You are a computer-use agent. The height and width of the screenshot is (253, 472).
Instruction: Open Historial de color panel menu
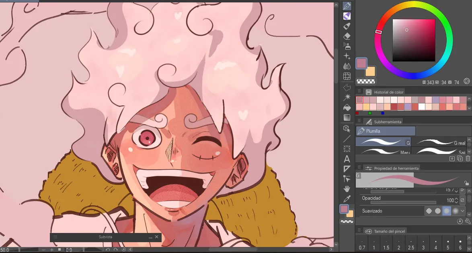click(359, 91)
